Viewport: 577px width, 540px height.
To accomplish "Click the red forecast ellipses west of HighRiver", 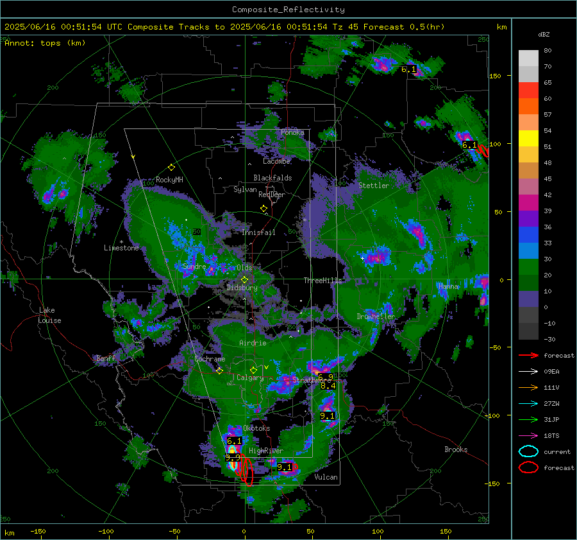I will click(246, 470).
